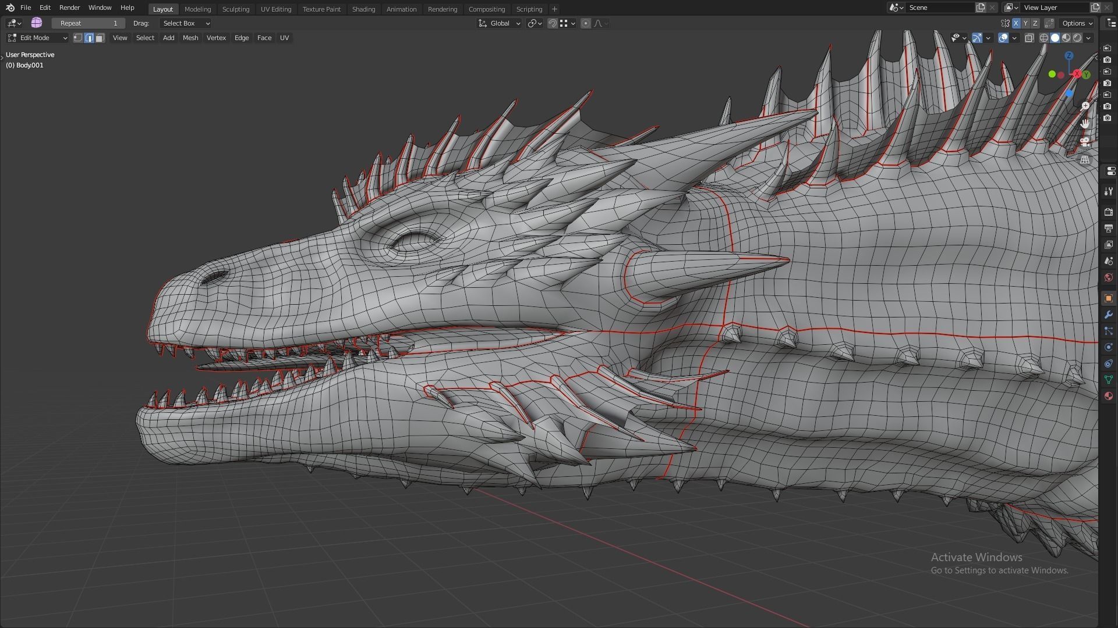Screen dimensions: 1118x628
Task: Click the Move view hand gizmo
Action: click(1085, 124)
